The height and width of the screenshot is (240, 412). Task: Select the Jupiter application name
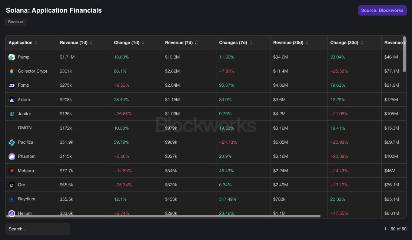tap(24, 114)
